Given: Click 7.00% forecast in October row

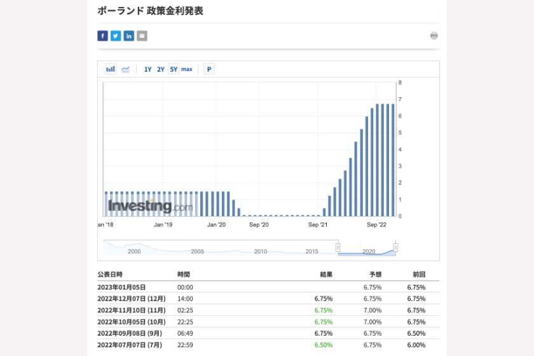Looking at the screenshot, I should [373, 322].
